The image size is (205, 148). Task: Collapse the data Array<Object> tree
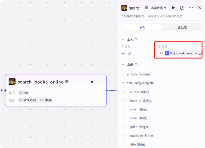click(123, 83)
